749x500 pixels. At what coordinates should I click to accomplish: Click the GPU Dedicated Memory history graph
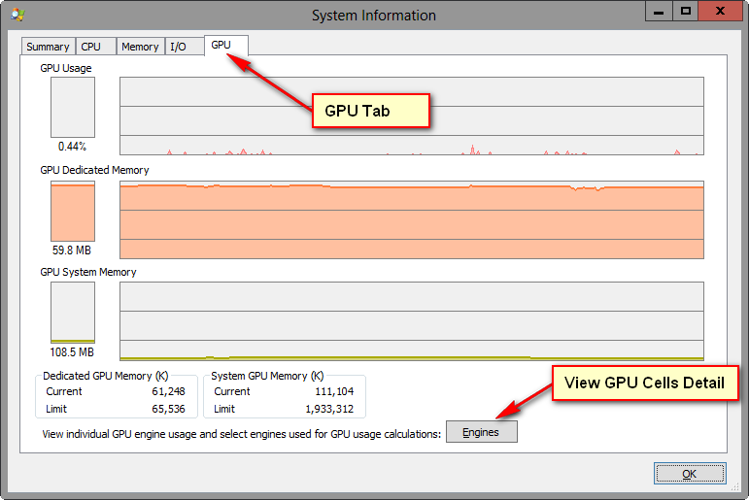(x=411, y=219)
